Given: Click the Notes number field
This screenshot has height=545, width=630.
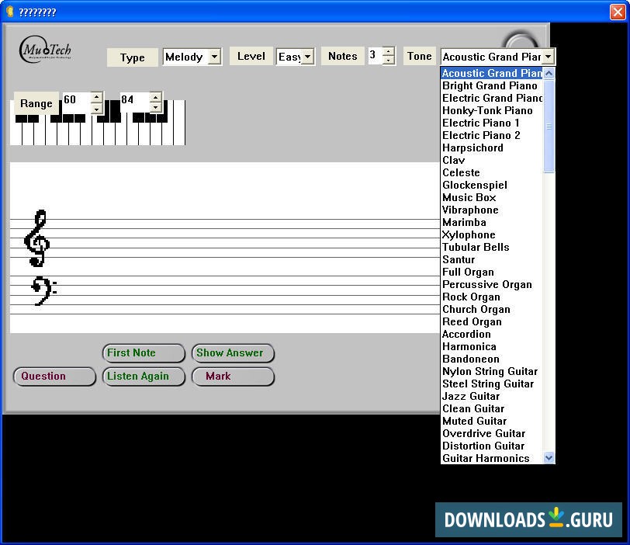Looking at the screenshot, I should [376, 55].
